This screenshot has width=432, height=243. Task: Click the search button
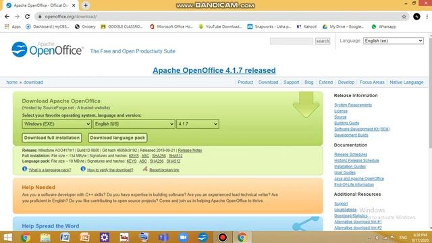323,41
